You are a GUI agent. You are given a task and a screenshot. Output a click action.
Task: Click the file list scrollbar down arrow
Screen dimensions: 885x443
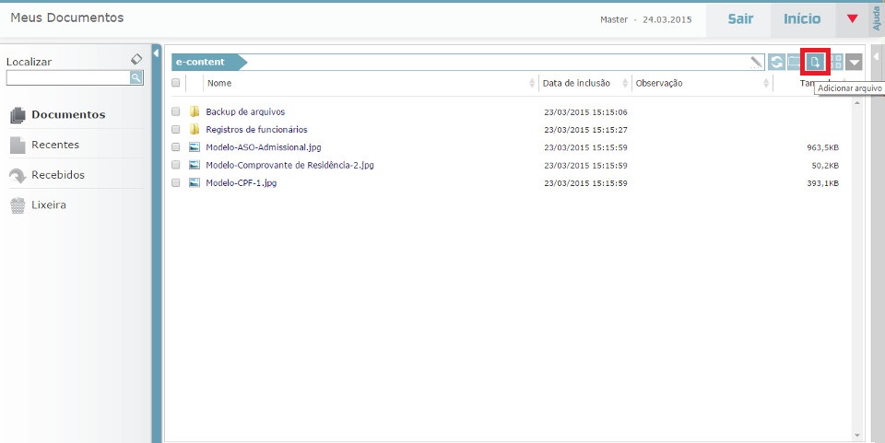point(857,435)
